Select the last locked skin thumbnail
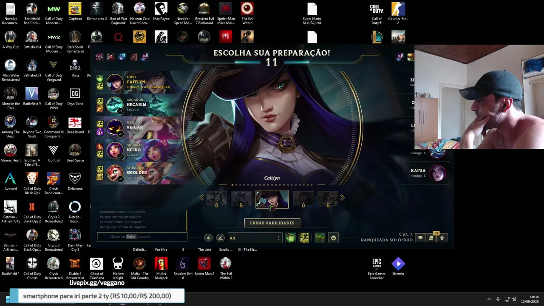Screen dimensions: 544x306 [x=328, y=198]
